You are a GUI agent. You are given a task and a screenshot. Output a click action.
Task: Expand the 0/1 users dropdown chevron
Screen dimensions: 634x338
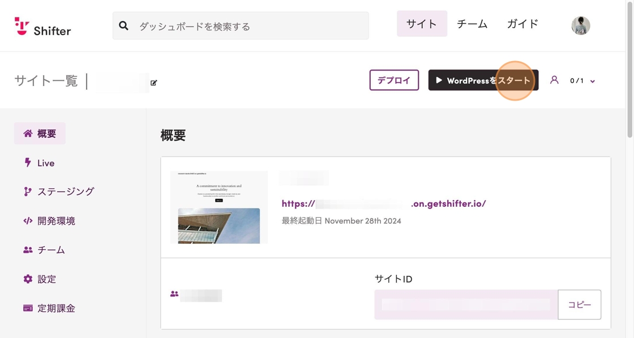(x=592, y=81)
